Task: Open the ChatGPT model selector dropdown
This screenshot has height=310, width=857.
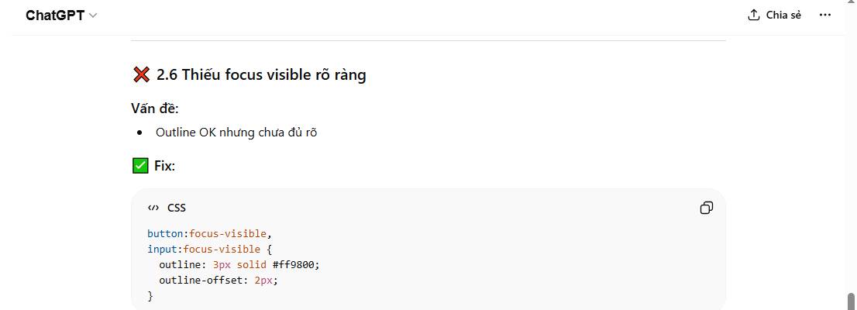Action: click(61, 15)
